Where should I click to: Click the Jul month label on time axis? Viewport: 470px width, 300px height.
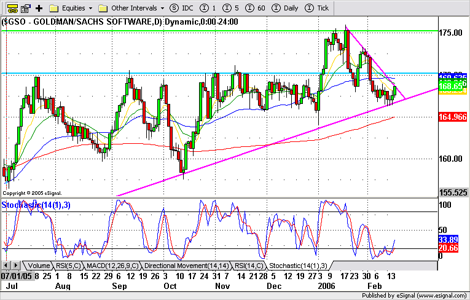12,286
